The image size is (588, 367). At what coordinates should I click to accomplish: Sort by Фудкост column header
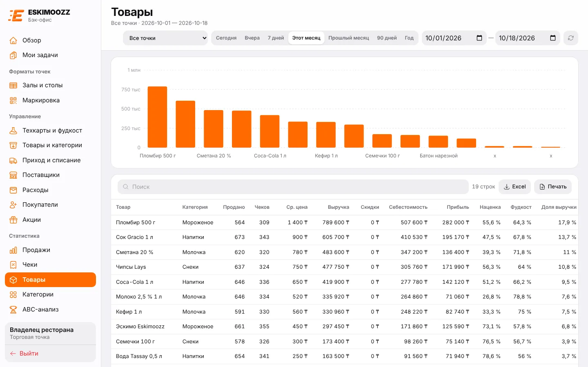pos(521,207)
